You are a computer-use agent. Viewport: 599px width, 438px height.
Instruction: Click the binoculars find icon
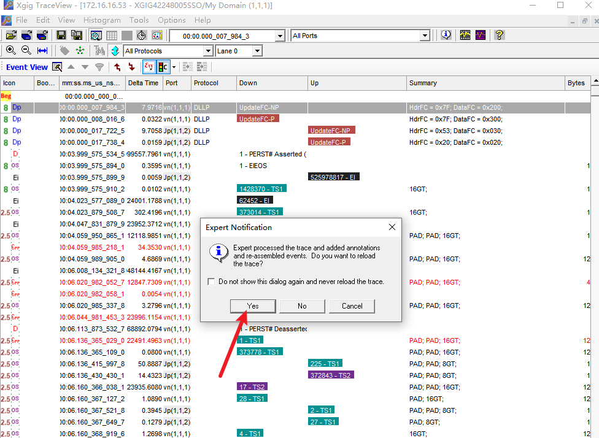99,50
